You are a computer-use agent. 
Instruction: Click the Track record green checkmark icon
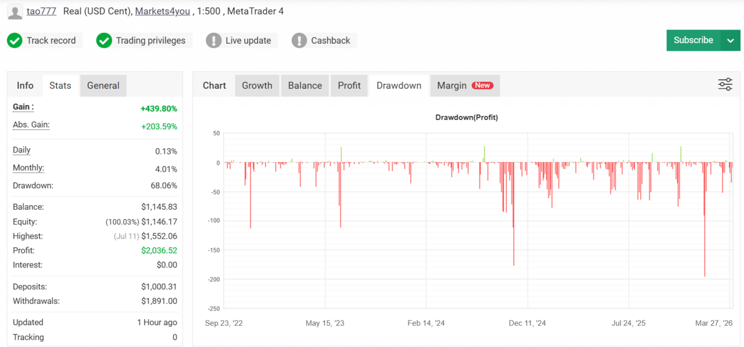pyautogui.click(x=14, y=40)
